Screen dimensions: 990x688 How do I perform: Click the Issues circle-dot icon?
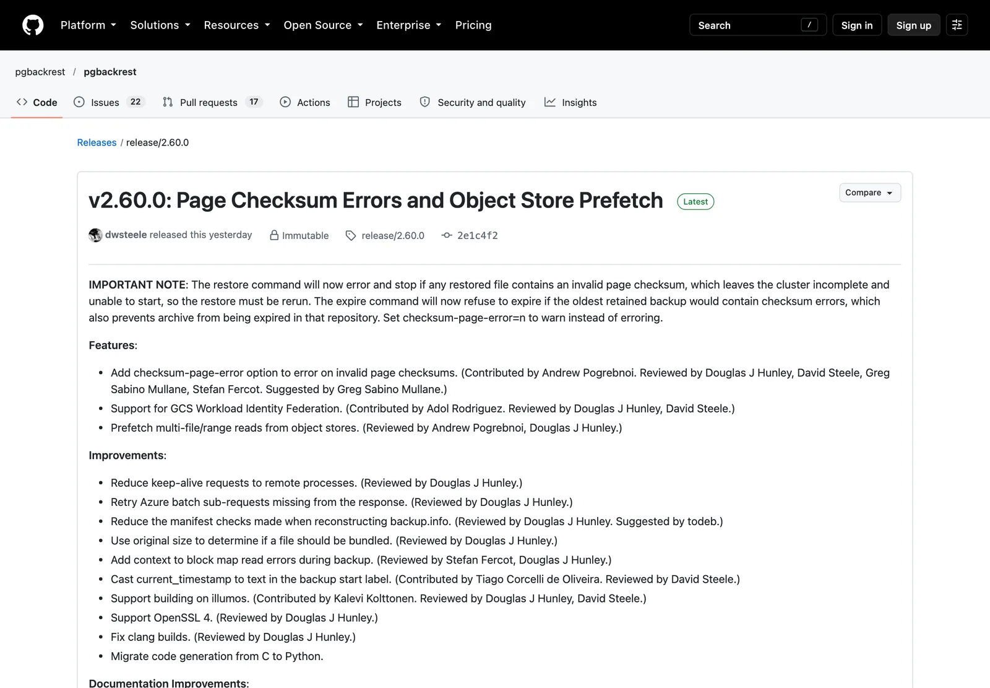coord(79,102)
